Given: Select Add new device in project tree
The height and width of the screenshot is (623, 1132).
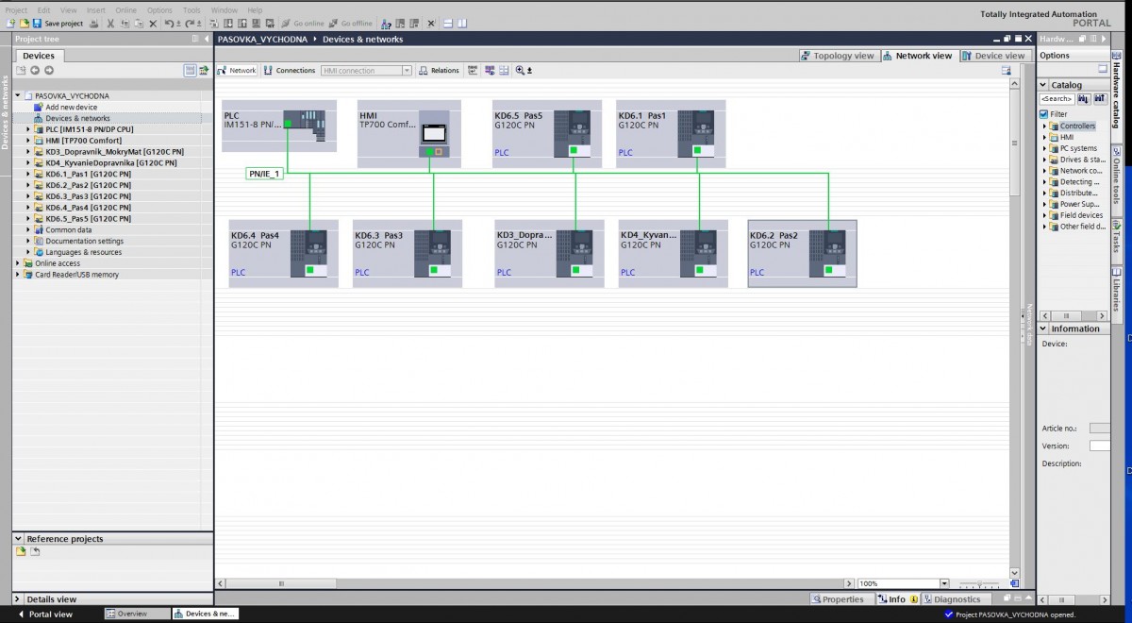Looking at the screenshot, I should click(71, 107).
